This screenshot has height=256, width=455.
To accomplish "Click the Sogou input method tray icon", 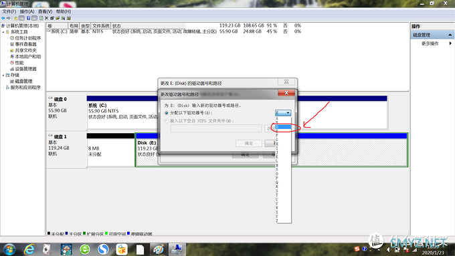I will point(357,249).
